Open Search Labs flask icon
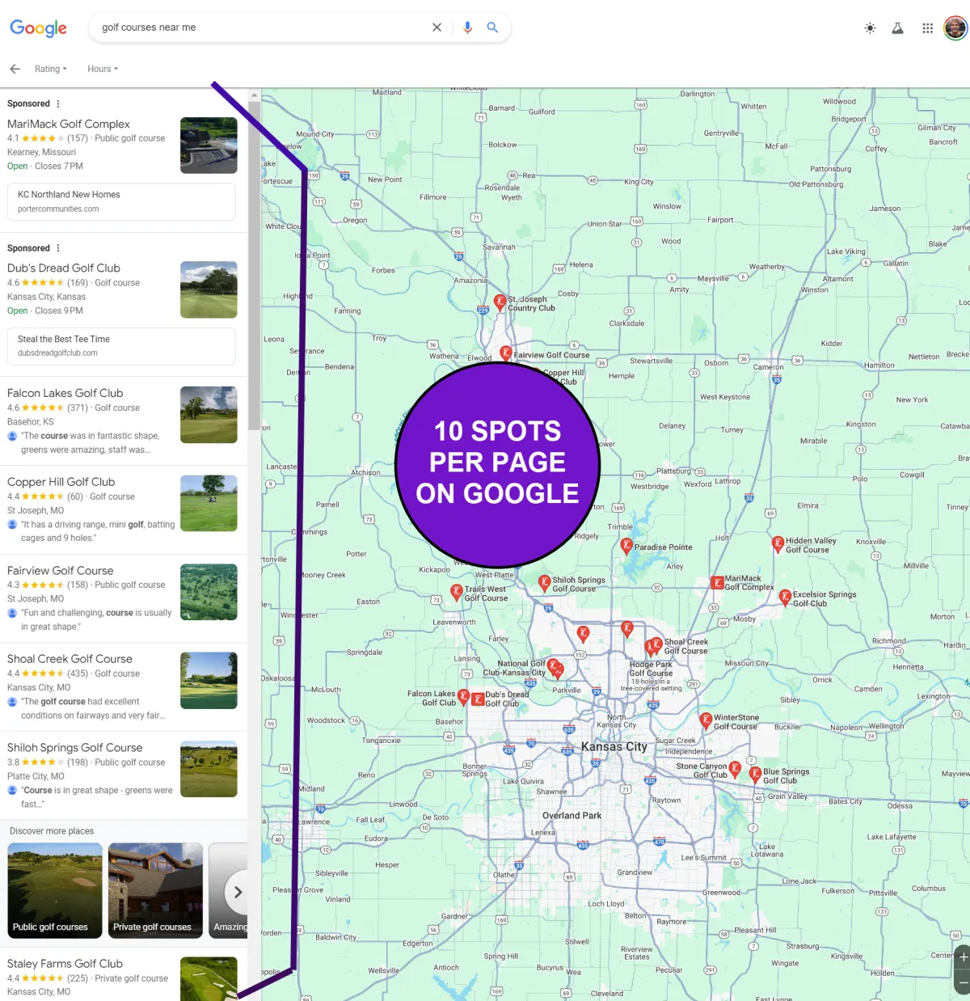The height and width of the screenshot is (1001, 970). 897,28
